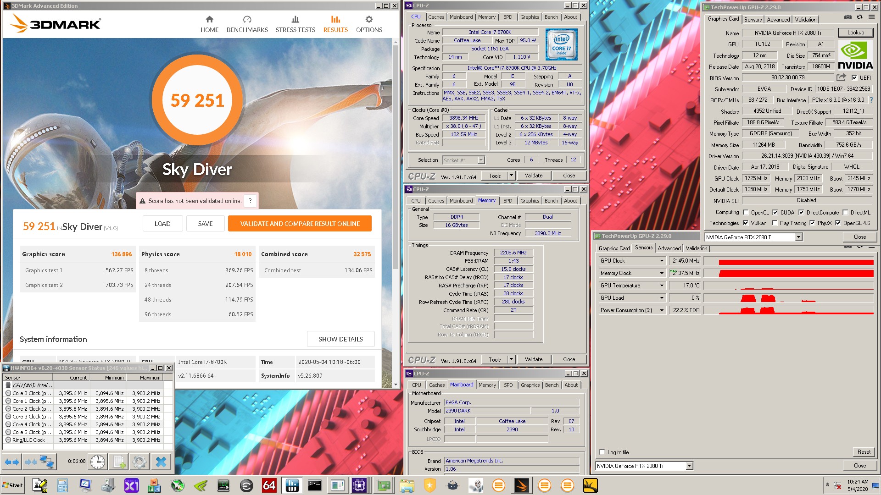This screenshot has height=495, width=881.
Task: Click GPU-Z screenshot camera icon
Action: pyautogui.click(x=848, y=17)
